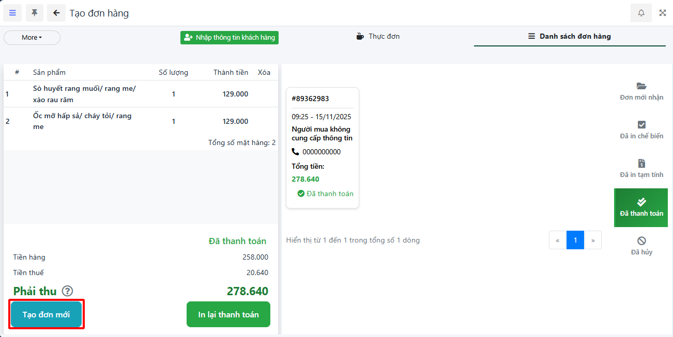Open the hamburger menu icon
Viewport: 673px width, 337px height.
[x=12, y=13]
